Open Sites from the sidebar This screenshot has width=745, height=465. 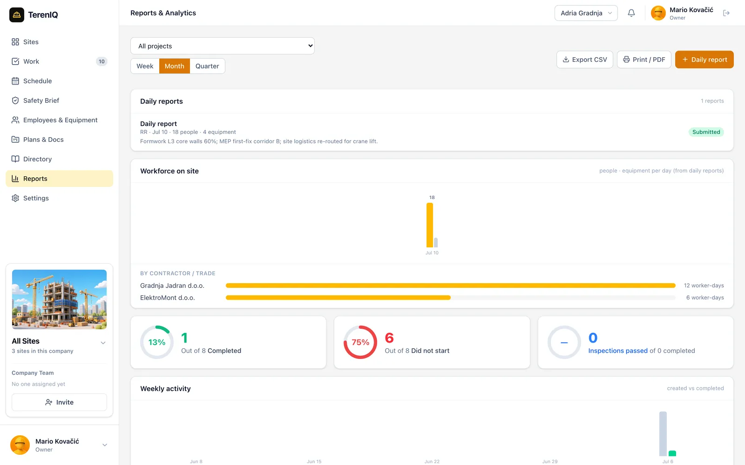(x=59, y=42)
